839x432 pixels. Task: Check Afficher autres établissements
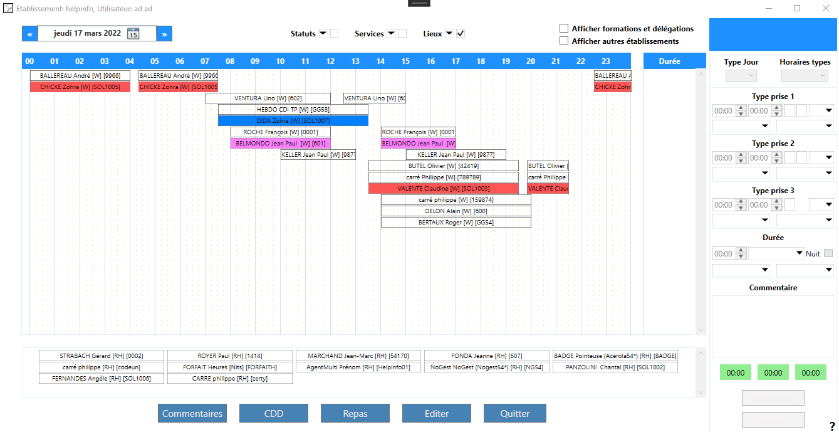564,41
